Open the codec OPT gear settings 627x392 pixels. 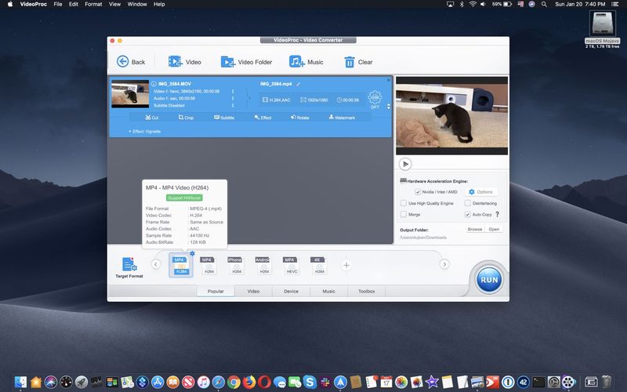pos(375,100)
